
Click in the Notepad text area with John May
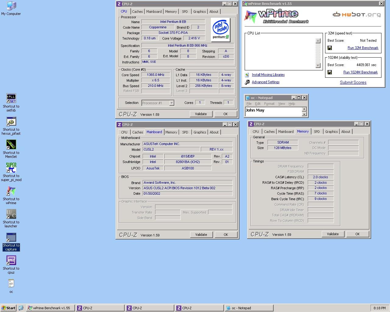pos(273,112)
